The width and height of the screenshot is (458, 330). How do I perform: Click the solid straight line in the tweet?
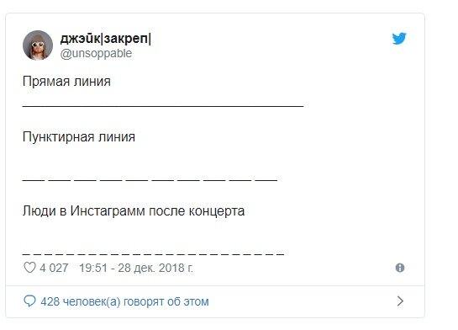(163, 106)
